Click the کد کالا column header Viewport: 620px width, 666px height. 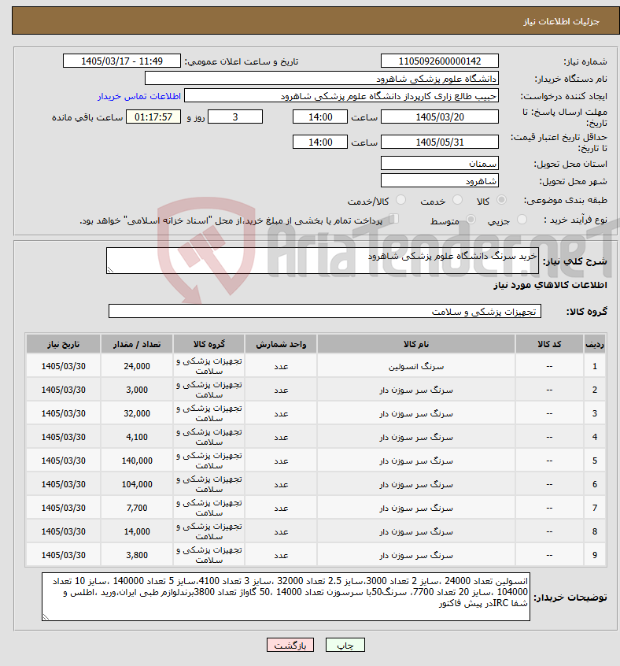[549, 344]
